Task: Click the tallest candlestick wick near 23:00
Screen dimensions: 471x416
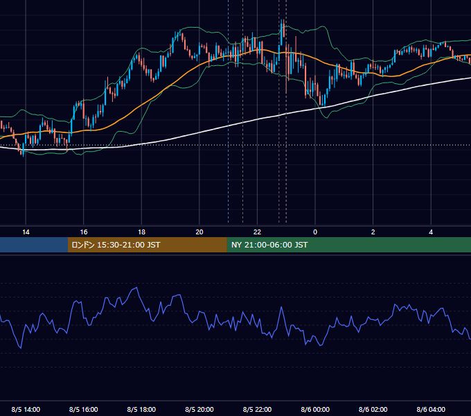Action: pyautogui.click(x=286, y=68)
